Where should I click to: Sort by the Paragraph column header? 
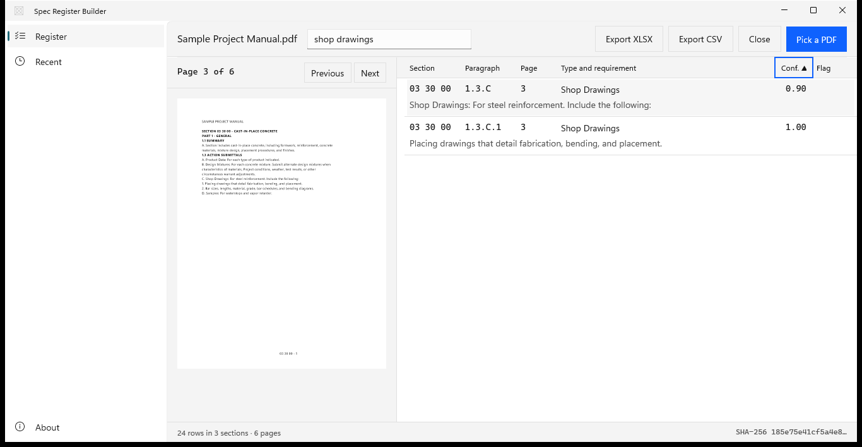482,68
